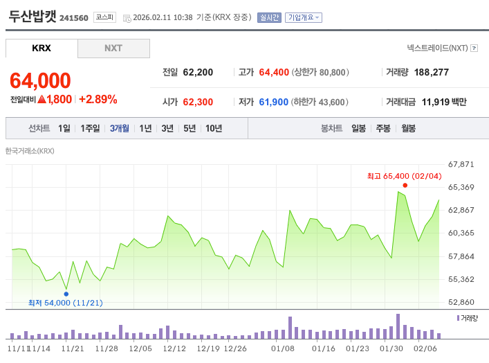The height and width of the screenshot is (363, 489).
Task: Click the calendar-clock icon beside the date
Action: [127, 18]
